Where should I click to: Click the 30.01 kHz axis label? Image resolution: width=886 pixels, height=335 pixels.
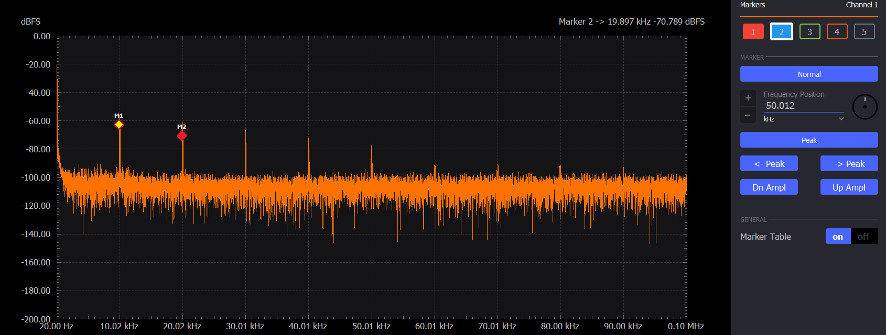(x=245, y=326)
